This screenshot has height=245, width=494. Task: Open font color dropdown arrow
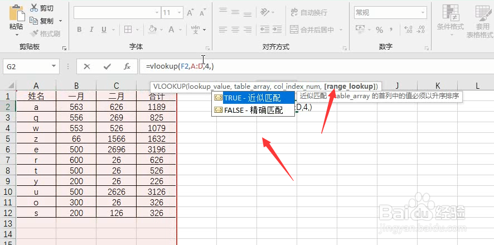181,30
